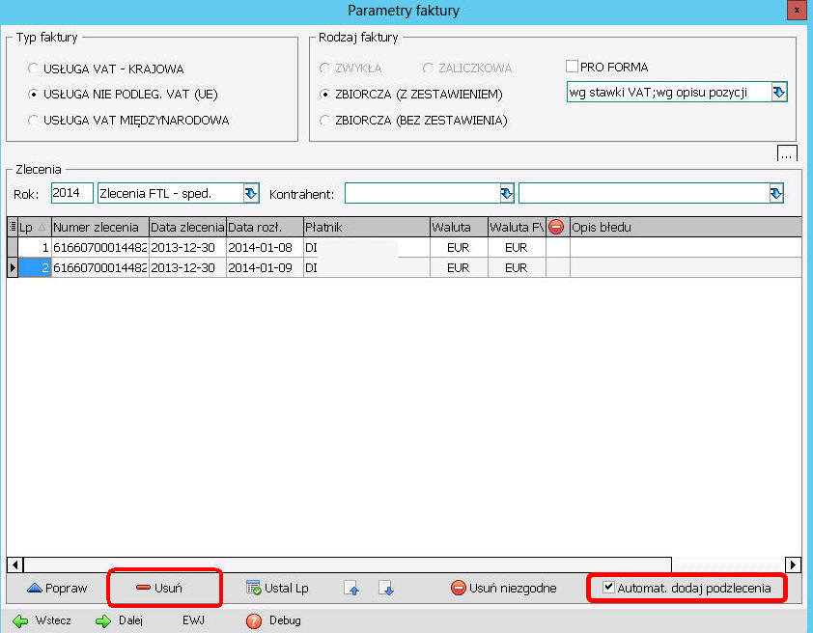Expand the second Kontrahent dropdown arrow
This screenshot has height=633, width=813.
click(775, 193)
